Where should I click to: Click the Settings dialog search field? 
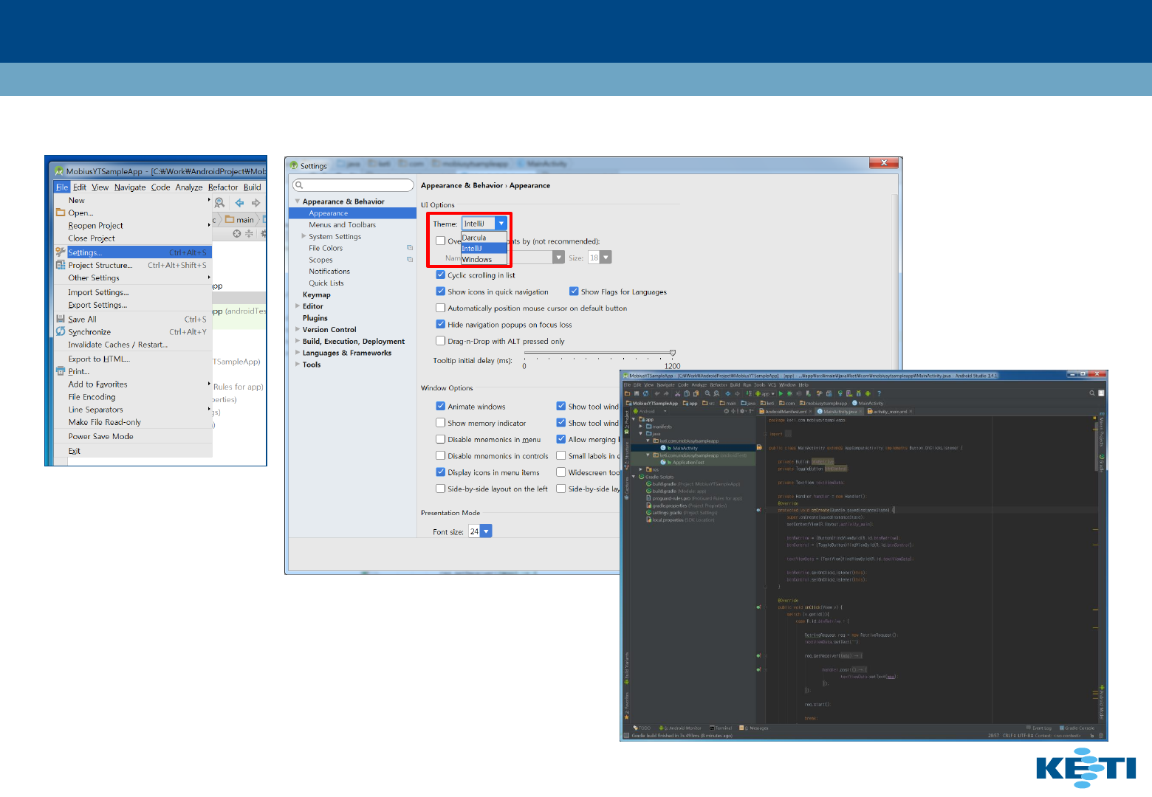tap(353, 185)
